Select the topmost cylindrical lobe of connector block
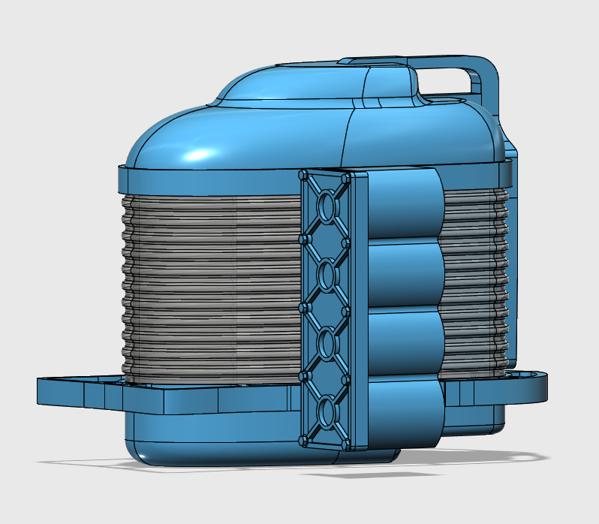The width and height of the screenshot is (599, 524). pos(405,204)
